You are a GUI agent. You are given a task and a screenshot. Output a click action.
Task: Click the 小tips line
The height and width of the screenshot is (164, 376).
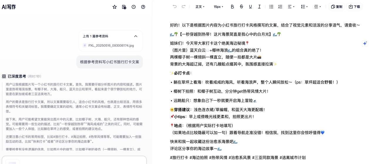[x=212, y=117]
